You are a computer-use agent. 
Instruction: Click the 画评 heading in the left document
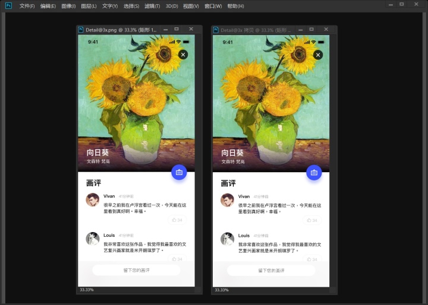coord(94,183)
